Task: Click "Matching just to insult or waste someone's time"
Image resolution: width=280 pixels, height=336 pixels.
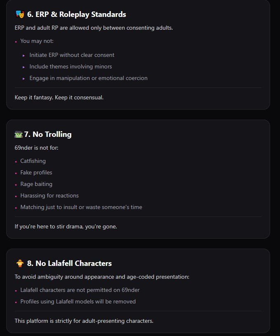Action: pos(81,207)
